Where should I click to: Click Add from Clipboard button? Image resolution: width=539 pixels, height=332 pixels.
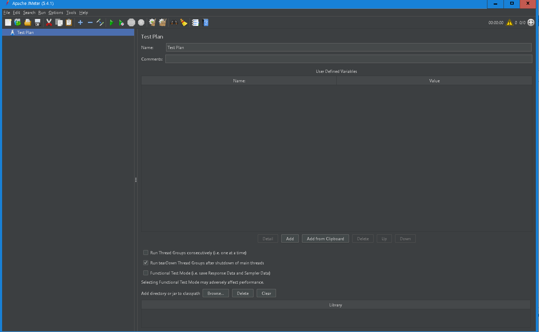326,238
